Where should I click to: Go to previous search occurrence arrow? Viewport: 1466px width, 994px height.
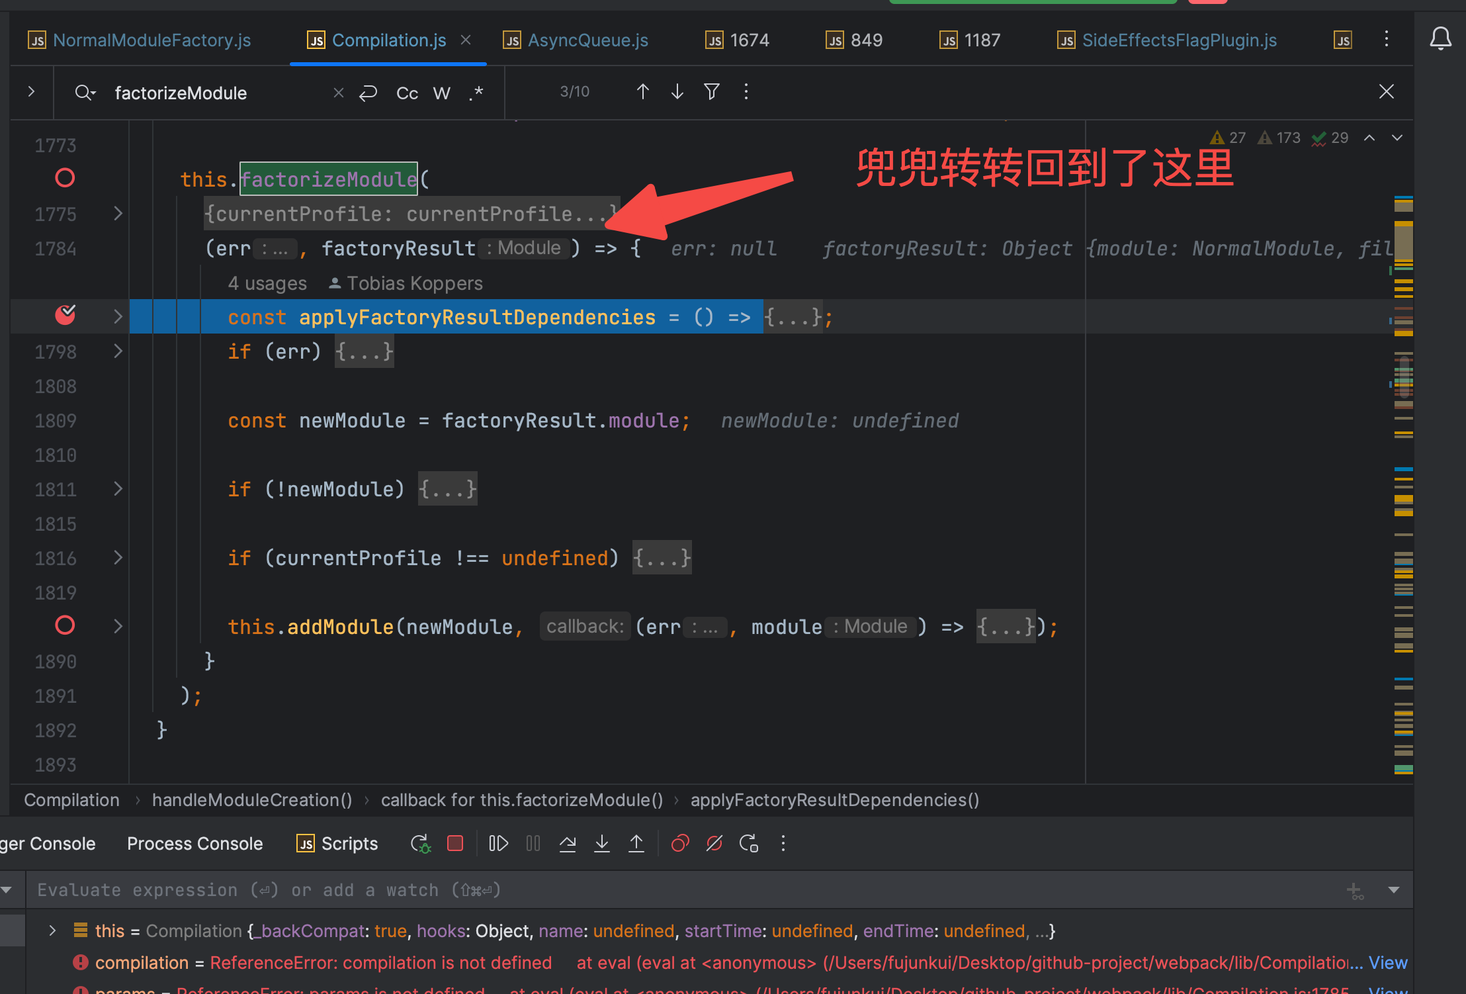[642, 91]
